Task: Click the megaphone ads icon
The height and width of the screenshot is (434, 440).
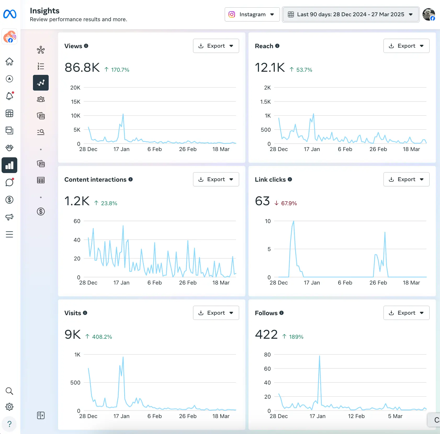Action: coord(9,217)
